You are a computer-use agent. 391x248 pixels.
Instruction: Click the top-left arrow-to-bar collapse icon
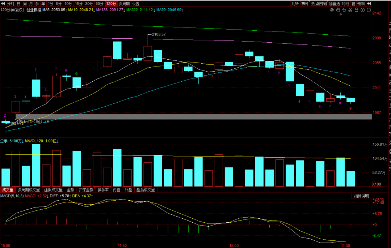click(3, 4)
